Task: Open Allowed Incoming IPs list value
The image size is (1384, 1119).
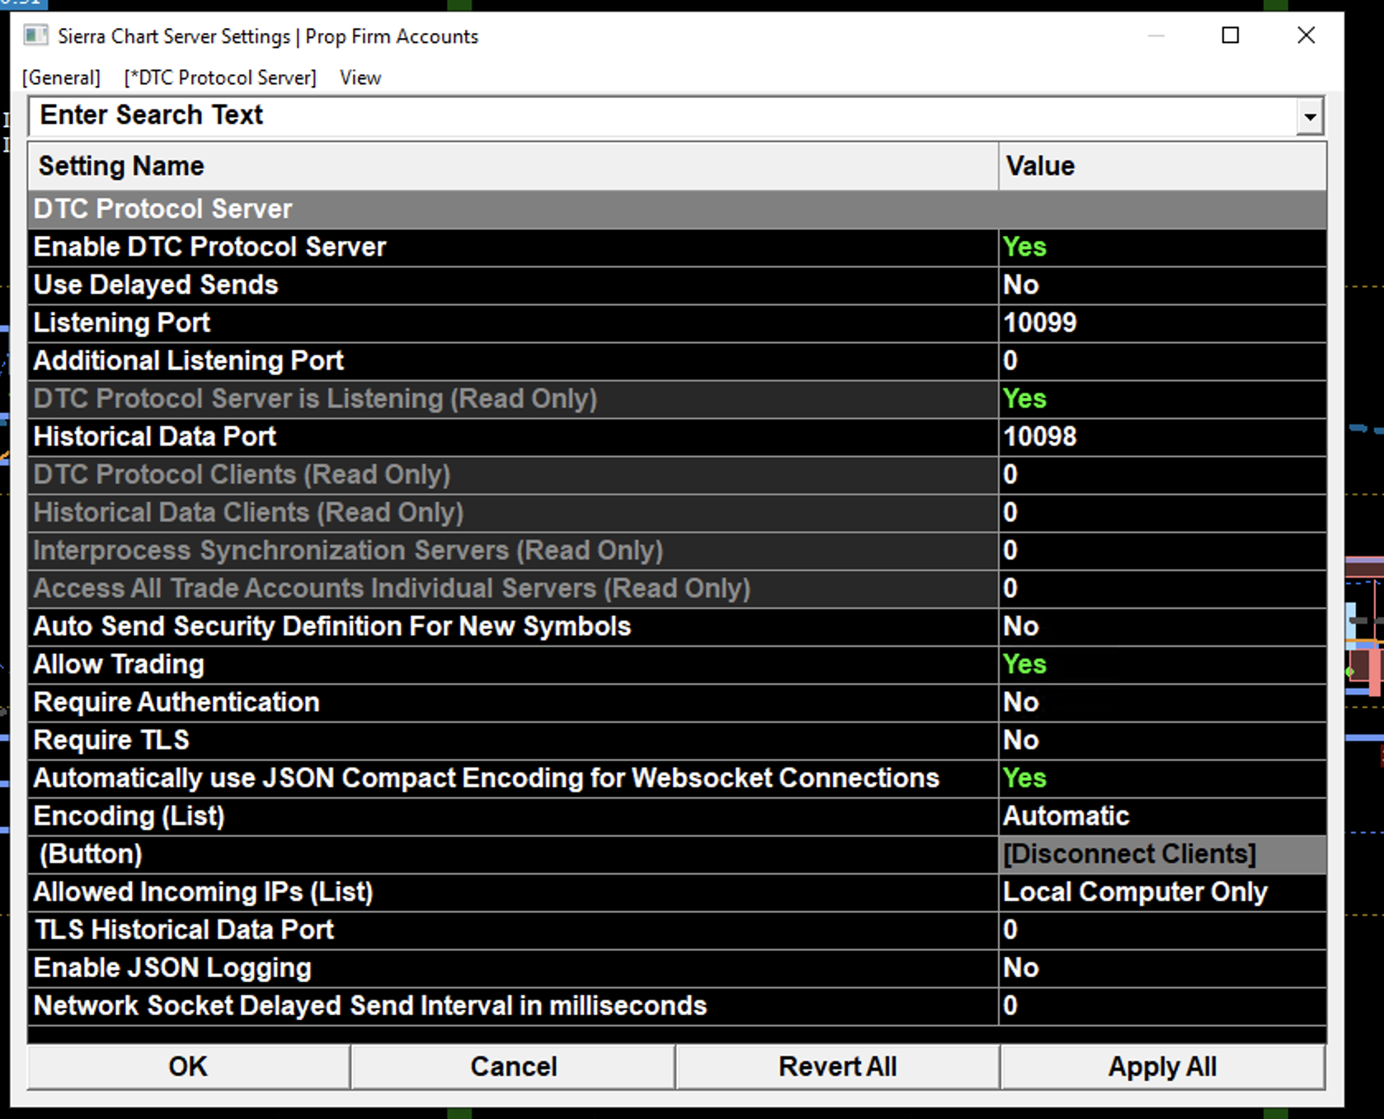Action: pos(1163,892)
